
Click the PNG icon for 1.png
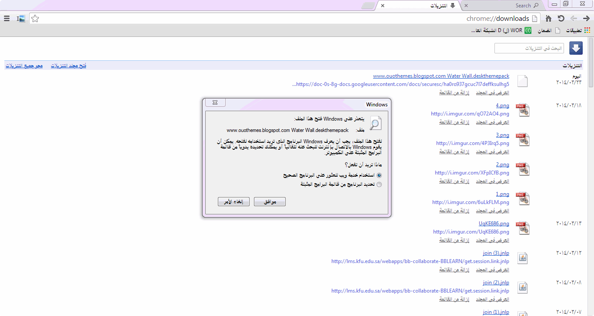tap(522, 199)
